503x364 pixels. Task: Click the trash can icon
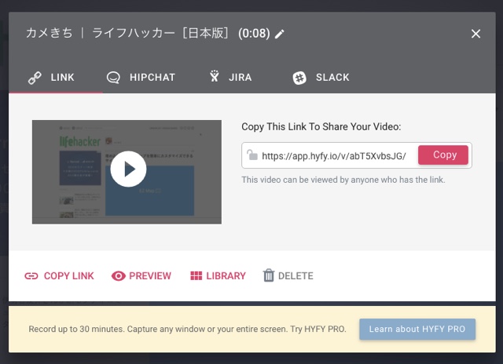tap(269, 275)
